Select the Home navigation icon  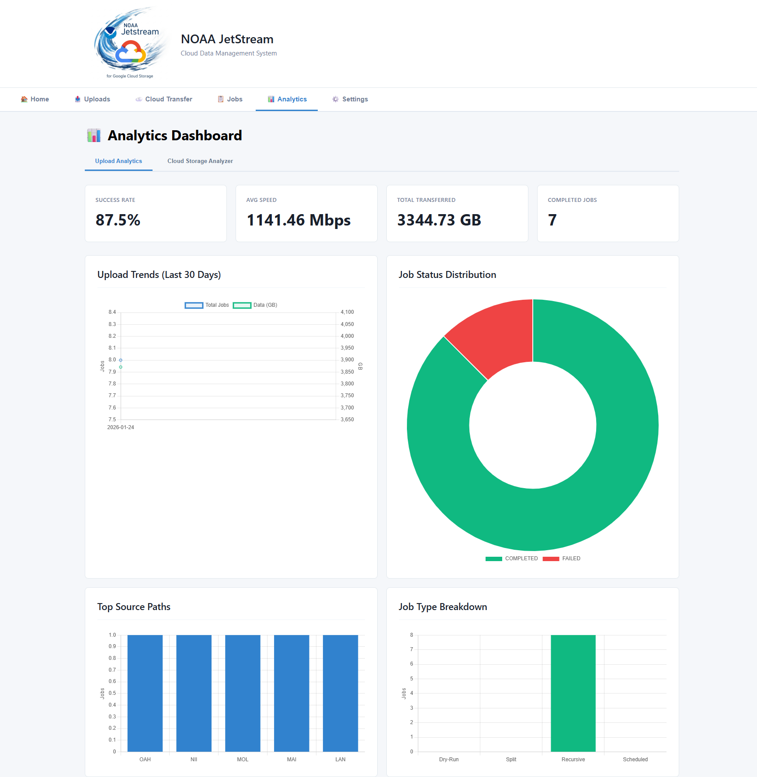(x=24, y=99)
